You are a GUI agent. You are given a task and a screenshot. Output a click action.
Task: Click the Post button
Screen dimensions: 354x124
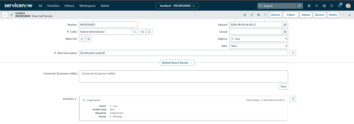tap(283, 87)
